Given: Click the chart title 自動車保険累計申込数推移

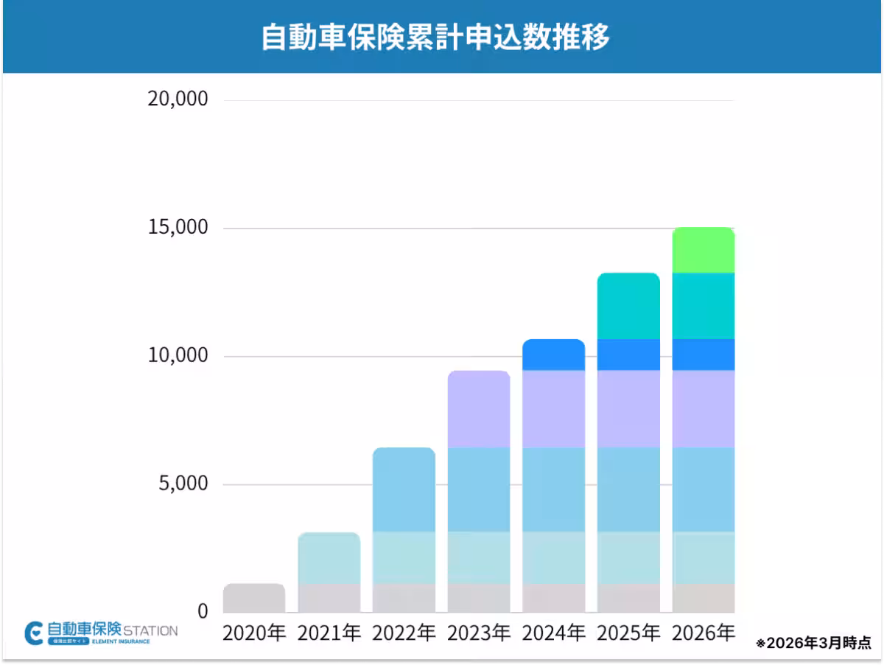Looking at the screenshot, I should coord(435,37).
